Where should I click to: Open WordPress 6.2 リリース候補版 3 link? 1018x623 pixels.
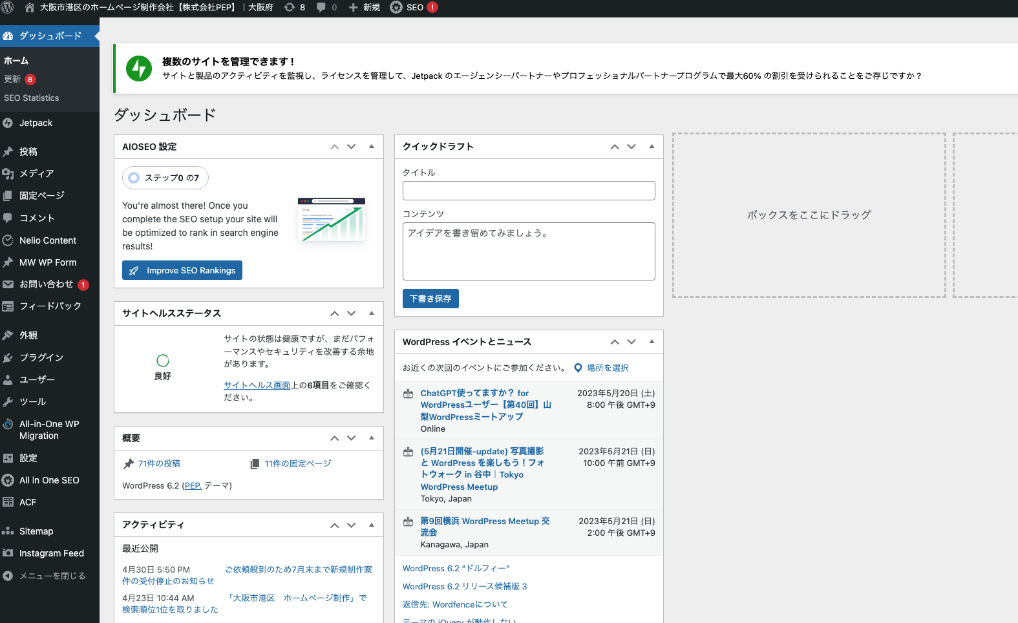click(465, 586)
